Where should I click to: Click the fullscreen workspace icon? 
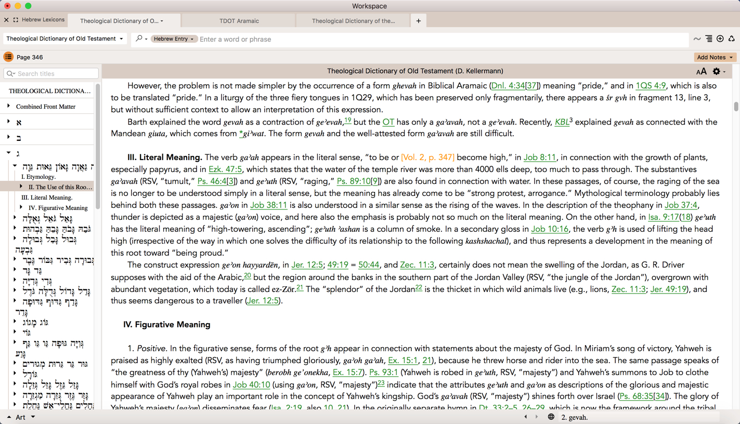pos(16,20)
